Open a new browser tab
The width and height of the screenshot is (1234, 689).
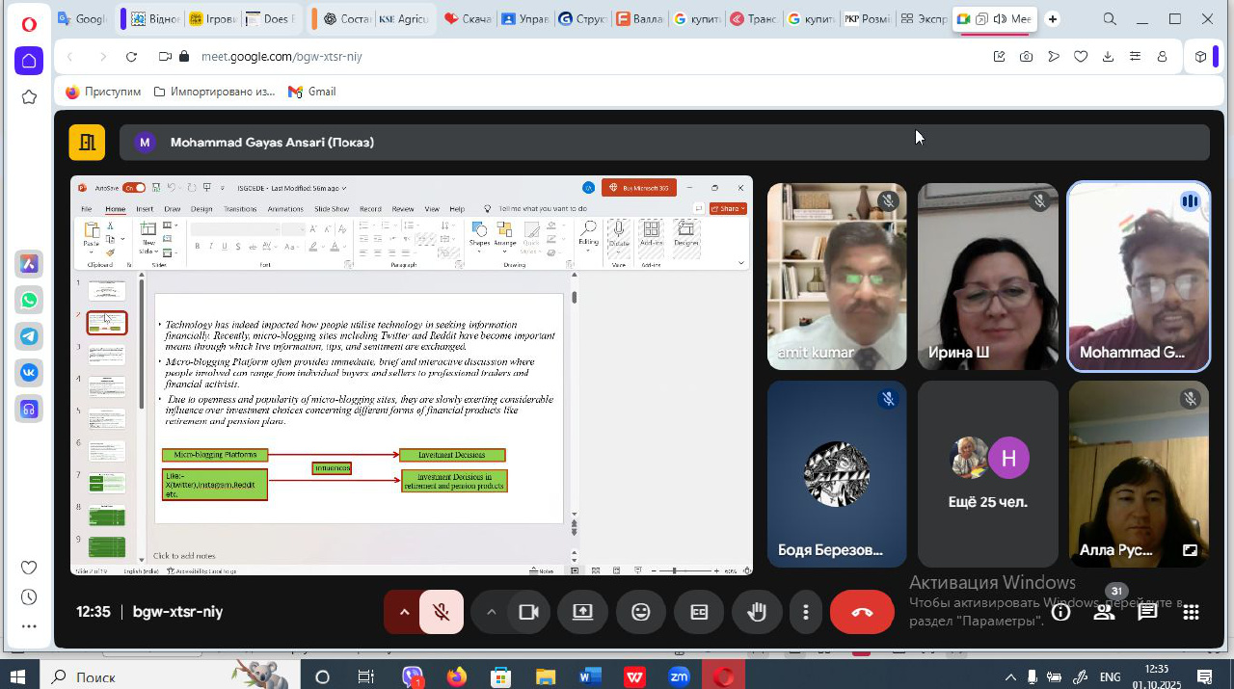(1053, 19)
